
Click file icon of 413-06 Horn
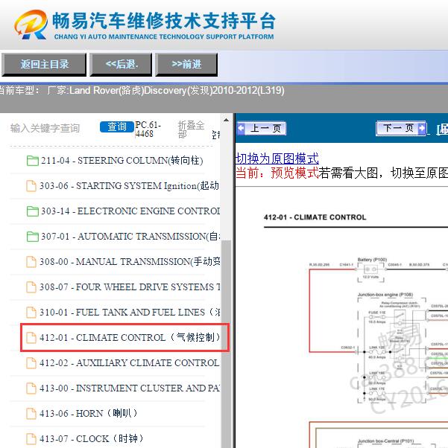(x=31, y=414)
